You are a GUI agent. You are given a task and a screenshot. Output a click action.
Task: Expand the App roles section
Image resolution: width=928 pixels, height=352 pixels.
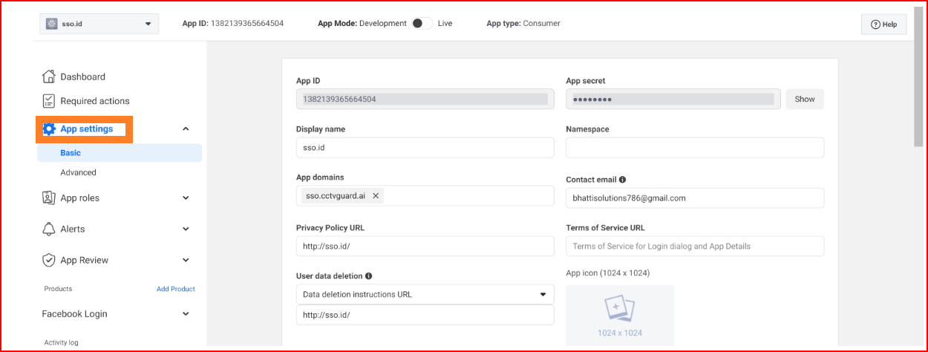point(186,198)
